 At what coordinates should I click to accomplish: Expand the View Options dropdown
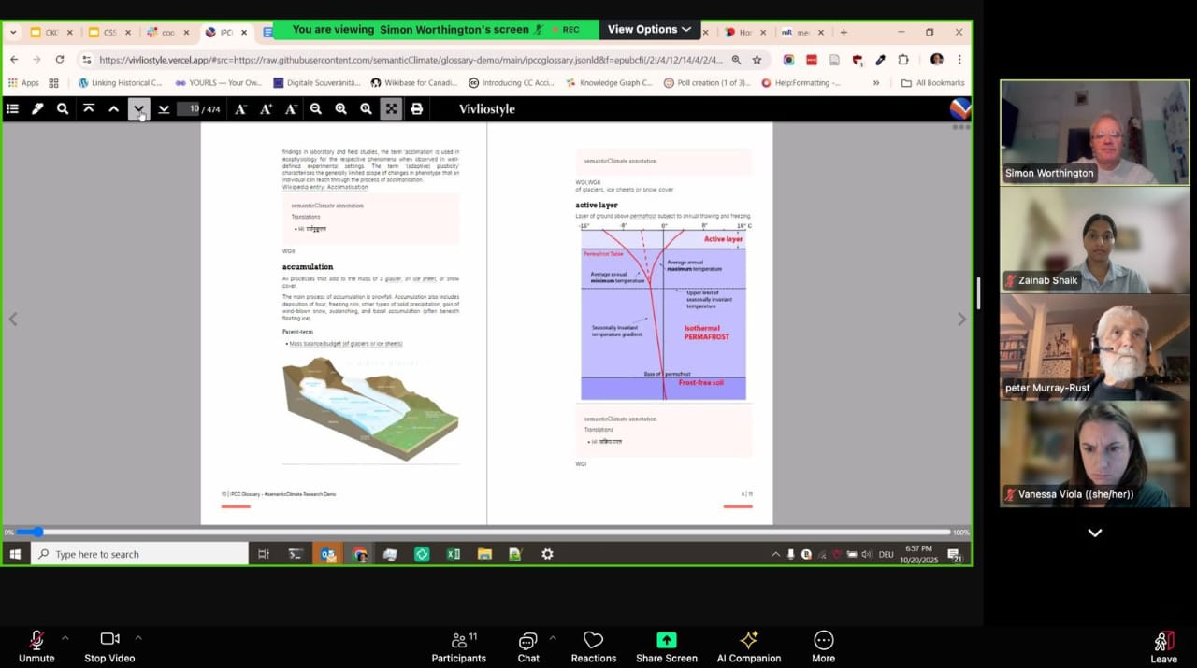(x=649, y=29)
